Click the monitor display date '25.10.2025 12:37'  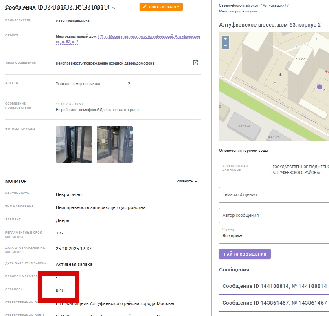click(x=74, y=249)
